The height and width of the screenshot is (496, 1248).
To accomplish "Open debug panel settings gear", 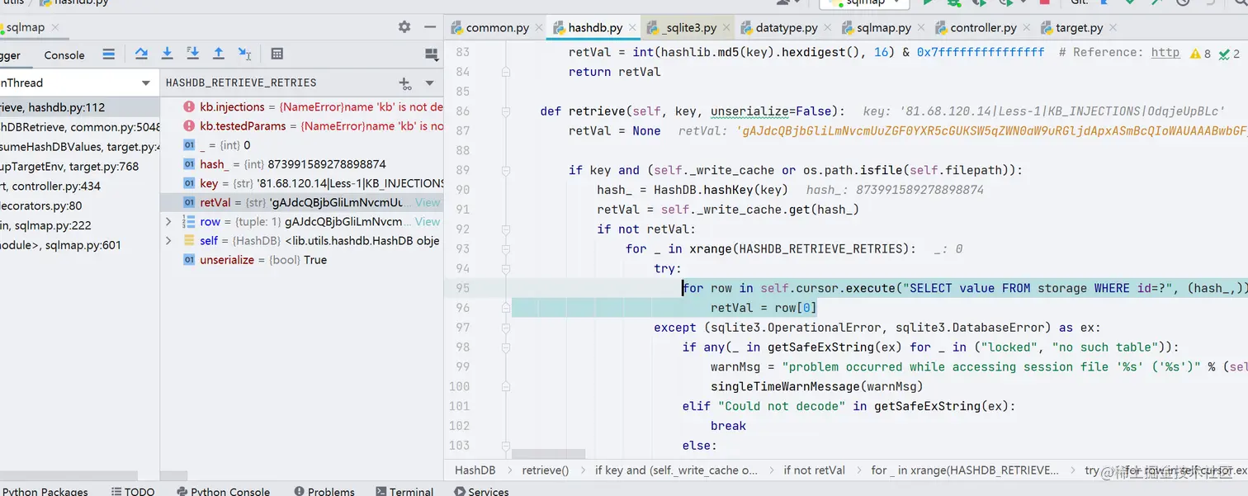I will coord(404,26).
